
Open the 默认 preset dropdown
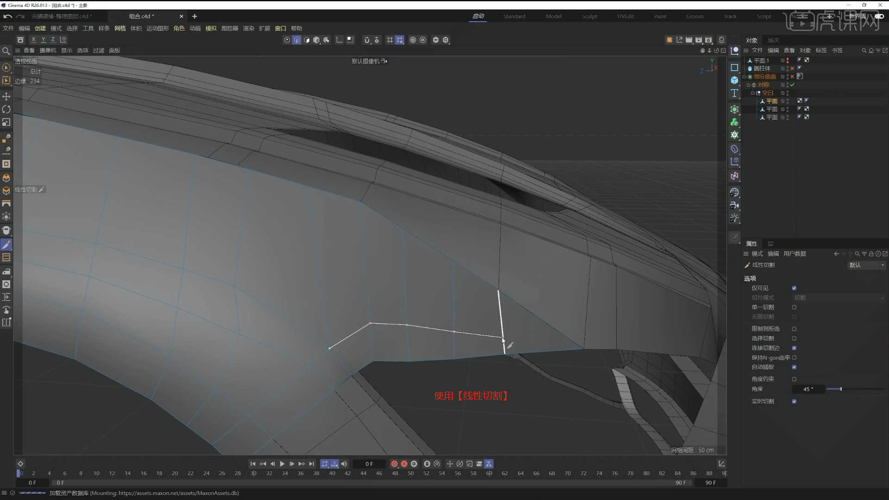[866, 265]
